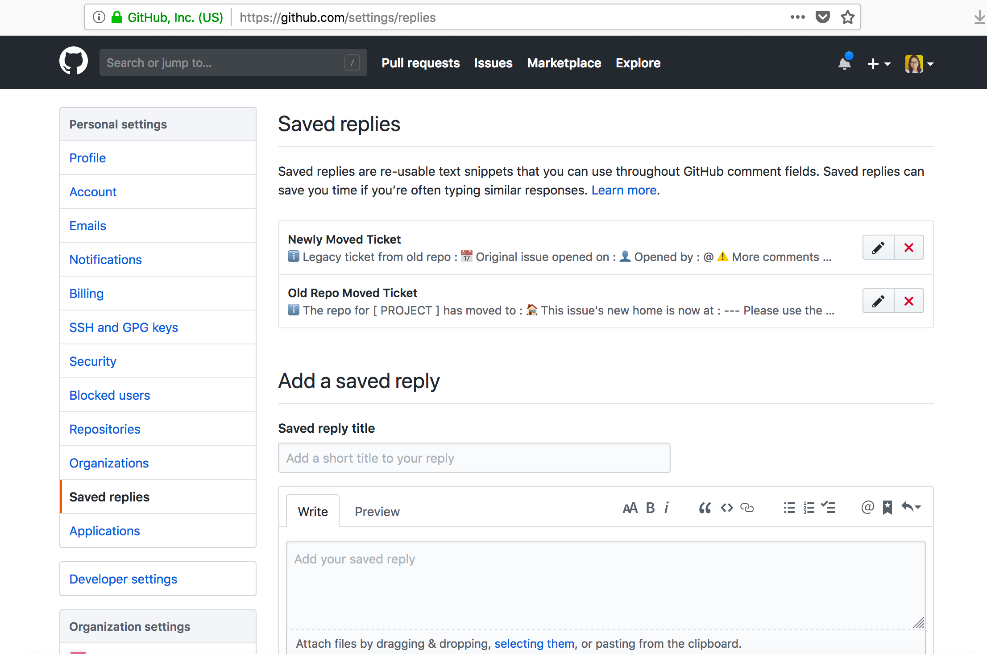Insert a quote using the toolbar icon
This screenshot has width=987, height=654.
click(x=705, y=508)
